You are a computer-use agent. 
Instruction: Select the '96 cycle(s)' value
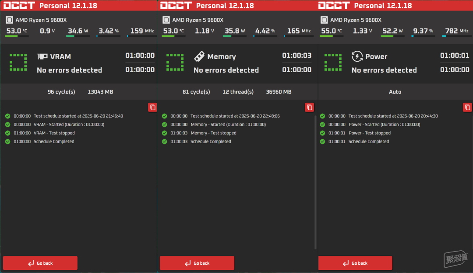pos(61,91)
